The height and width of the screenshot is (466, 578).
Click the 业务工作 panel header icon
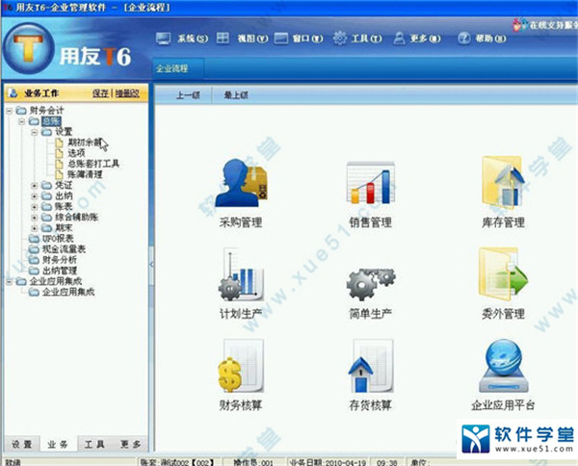13,93
